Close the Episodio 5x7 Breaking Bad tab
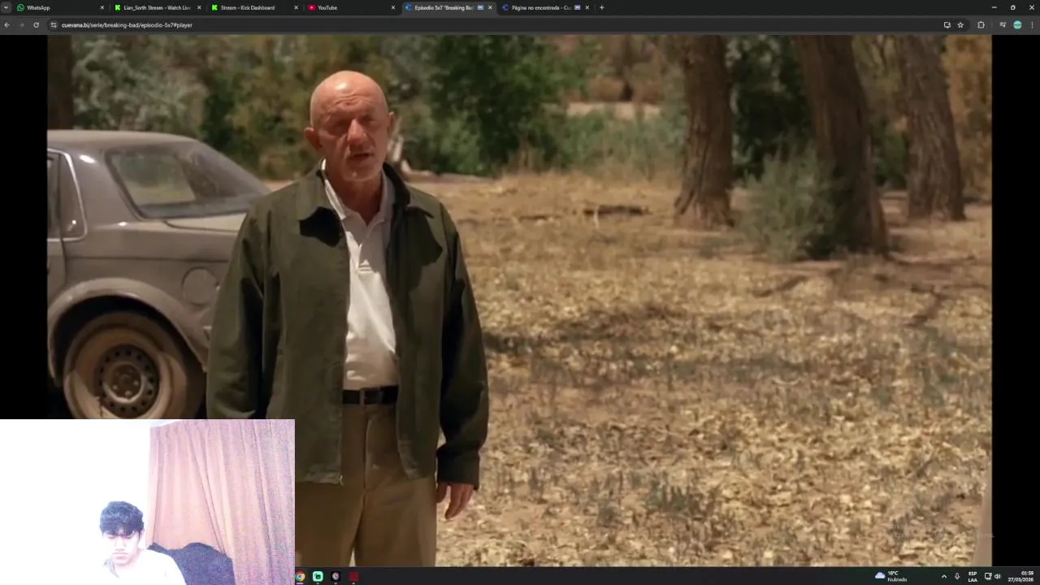1040x585 pixels. coord(490,7)
